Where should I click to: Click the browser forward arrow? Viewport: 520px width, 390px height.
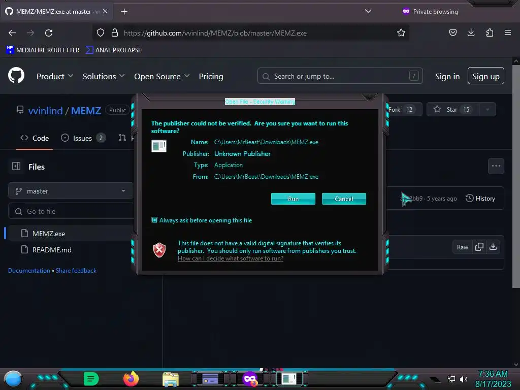click(x=30, y=33)
